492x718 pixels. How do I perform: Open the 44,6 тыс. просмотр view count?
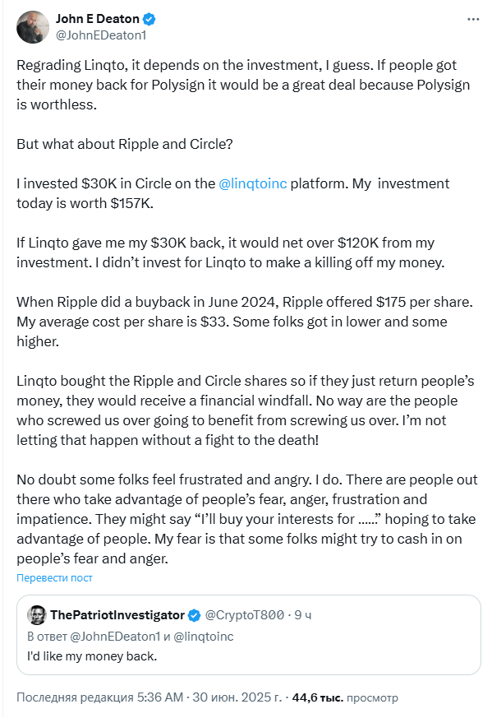point(345,697)
